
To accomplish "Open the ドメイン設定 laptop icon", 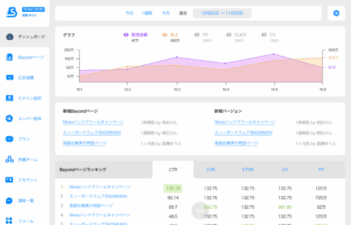I will 9,98.
